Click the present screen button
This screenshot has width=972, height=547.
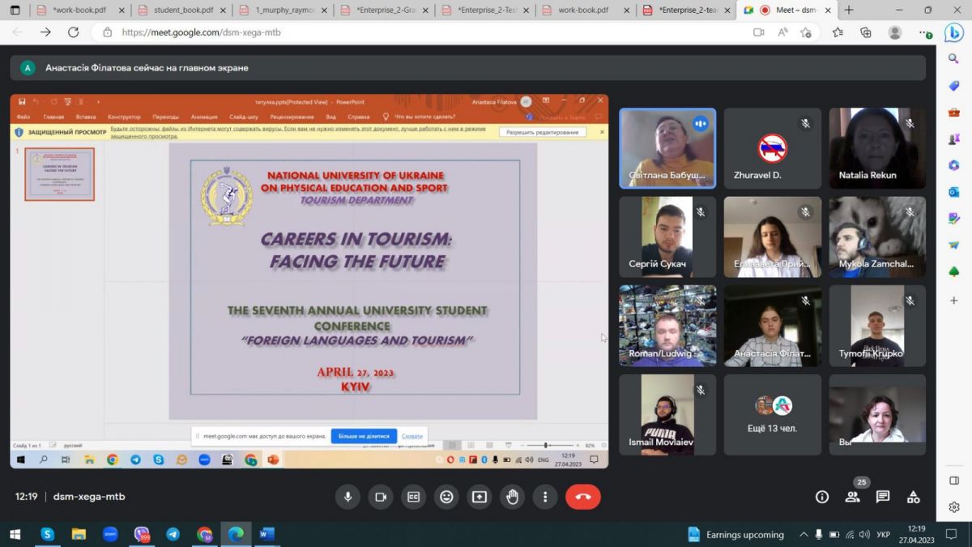[480, 497]
